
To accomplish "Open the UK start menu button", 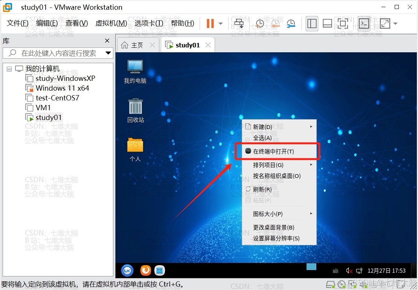I will [127, 270].
